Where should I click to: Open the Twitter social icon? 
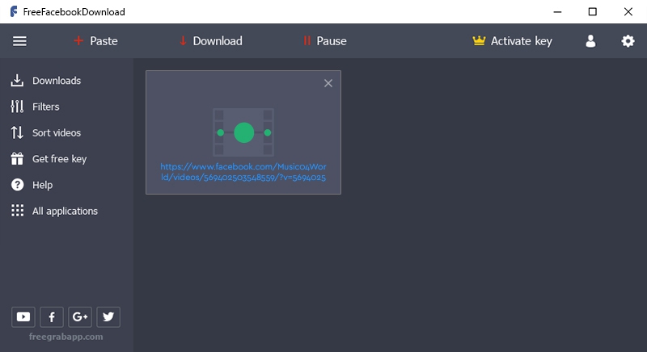(x=108, y=316)
